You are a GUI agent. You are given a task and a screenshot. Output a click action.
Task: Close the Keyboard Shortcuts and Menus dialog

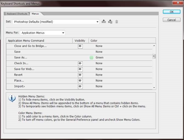pyautogui.click(x=178, y=2)
